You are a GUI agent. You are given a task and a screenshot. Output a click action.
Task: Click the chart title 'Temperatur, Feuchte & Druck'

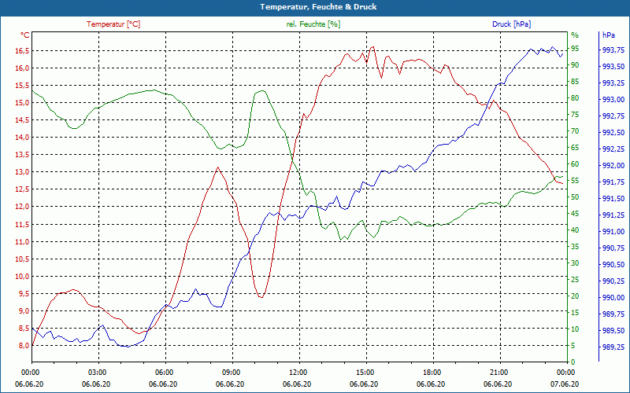(318, 7)
